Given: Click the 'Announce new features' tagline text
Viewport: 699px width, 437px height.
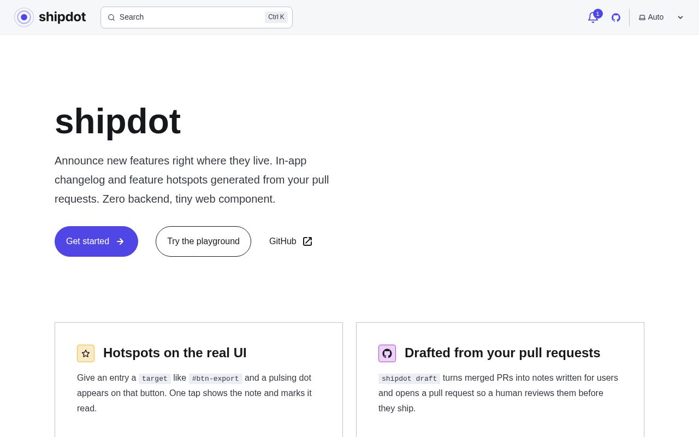Looking at the screenshot, I should coord(192,180).
